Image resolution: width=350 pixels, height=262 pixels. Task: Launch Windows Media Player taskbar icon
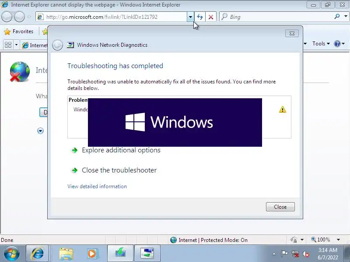(x=92, y=254)
